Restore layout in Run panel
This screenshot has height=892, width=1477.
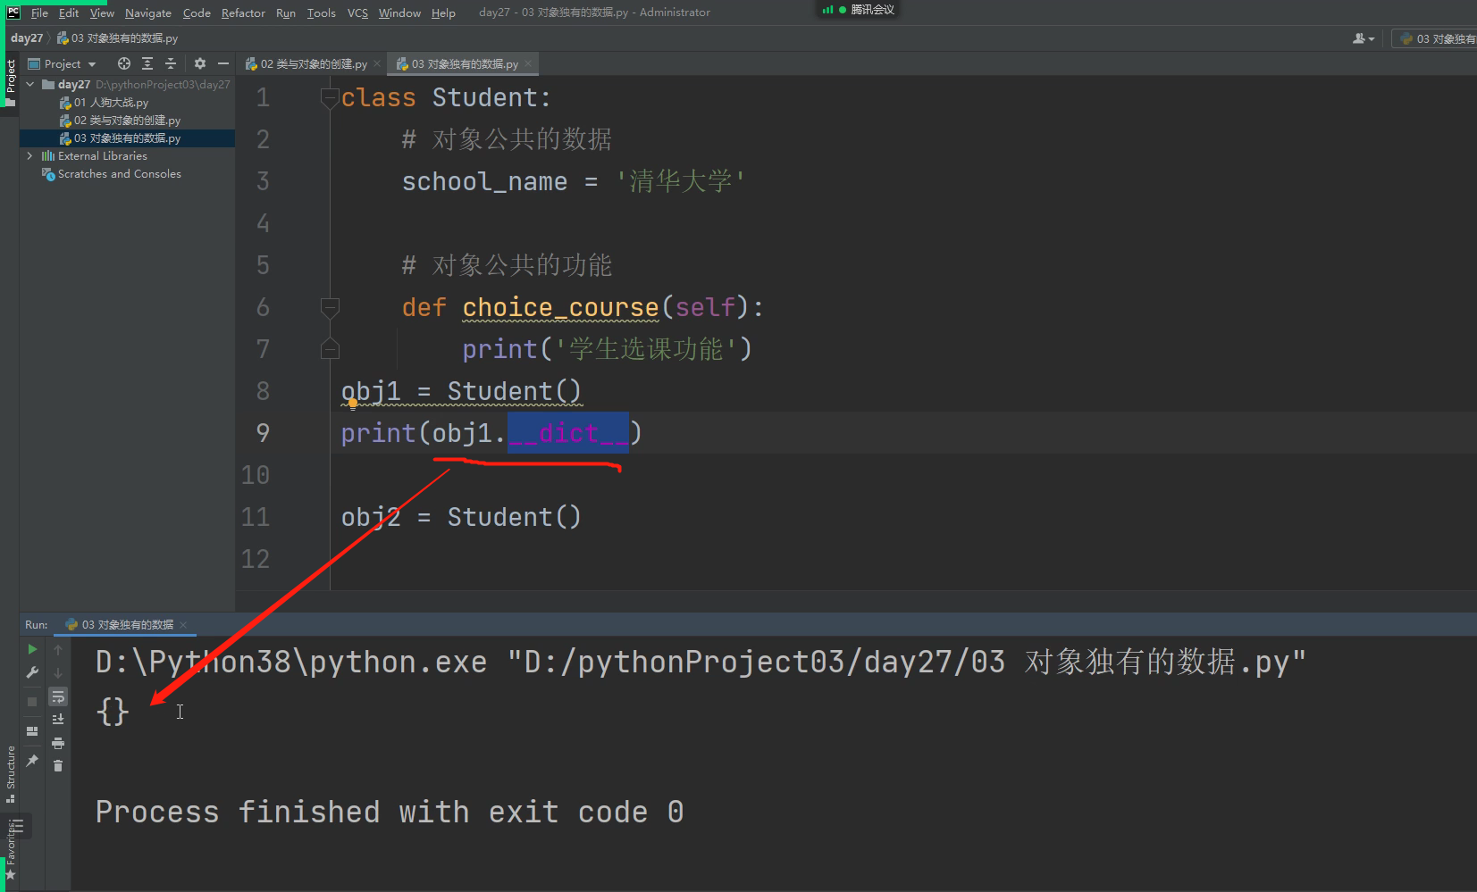(32, 731)
